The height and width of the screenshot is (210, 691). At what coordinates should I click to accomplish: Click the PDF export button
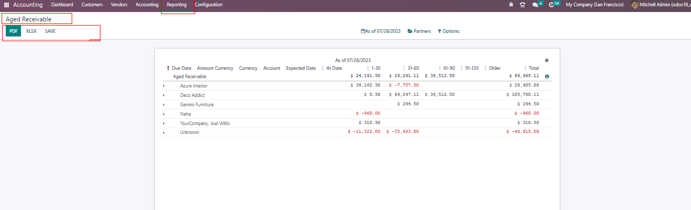(14, 31)
